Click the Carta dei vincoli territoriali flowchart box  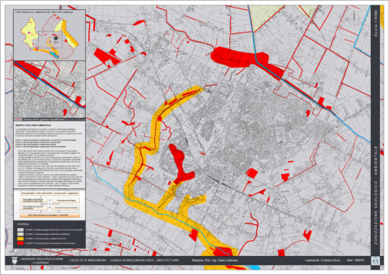[66, 207]
